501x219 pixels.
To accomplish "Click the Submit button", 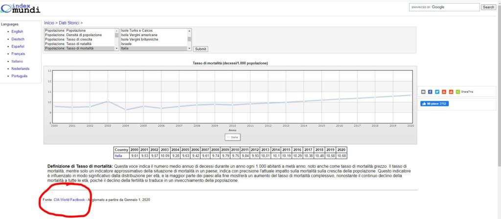I will click(x=201, y=49).
